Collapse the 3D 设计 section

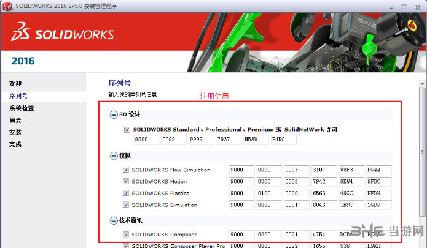(114, 115)
